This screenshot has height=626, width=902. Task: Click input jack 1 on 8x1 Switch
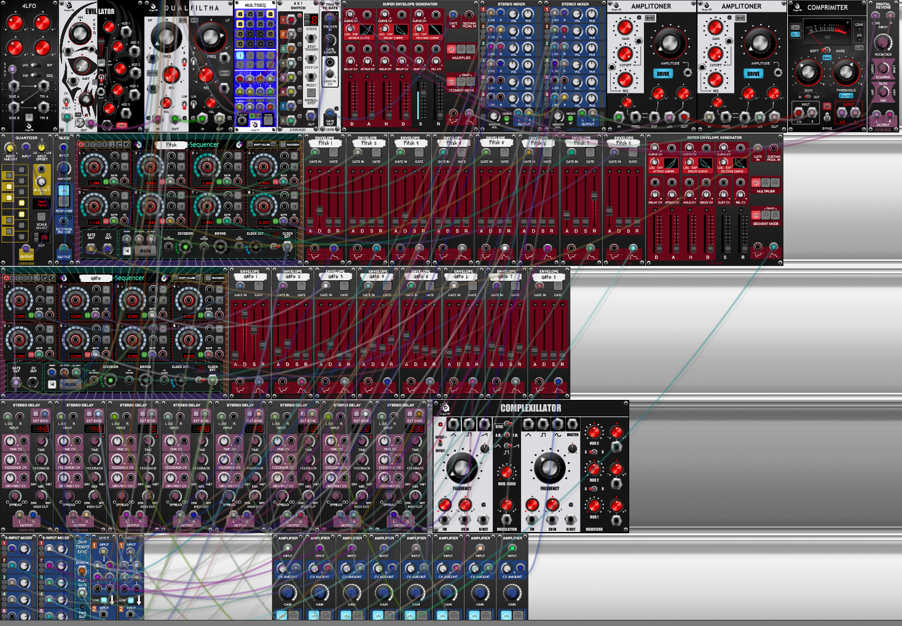291,20
